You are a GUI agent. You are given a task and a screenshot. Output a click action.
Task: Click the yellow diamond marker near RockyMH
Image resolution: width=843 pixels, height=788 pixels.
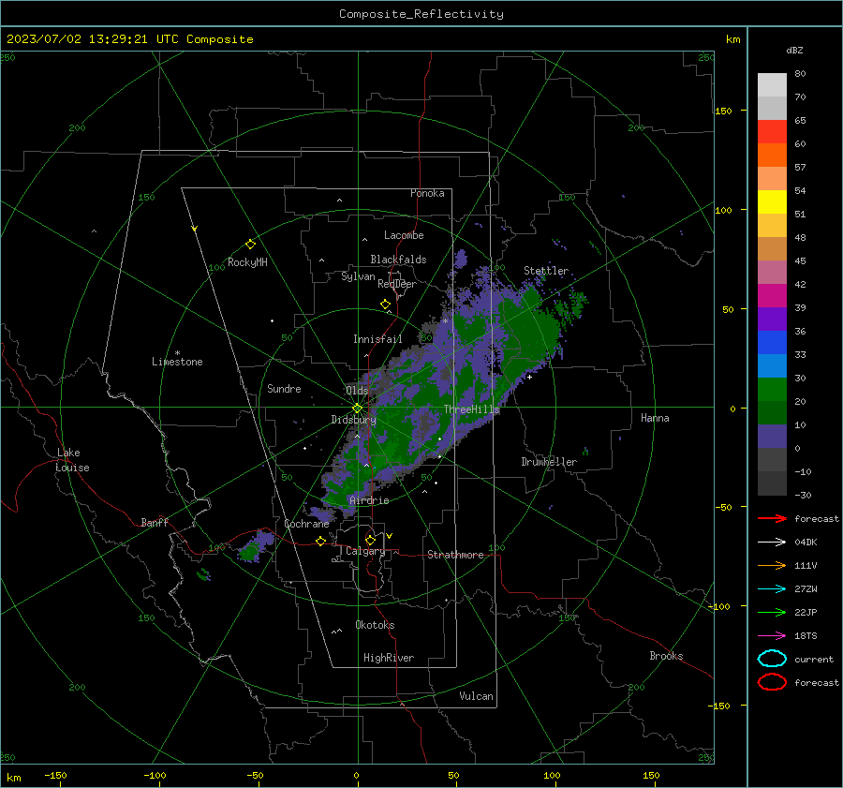pos(250,245)
